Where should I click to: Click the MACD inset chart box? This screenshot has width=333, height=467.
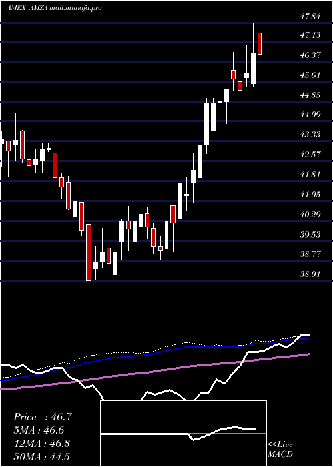click(x=183, y=434)
